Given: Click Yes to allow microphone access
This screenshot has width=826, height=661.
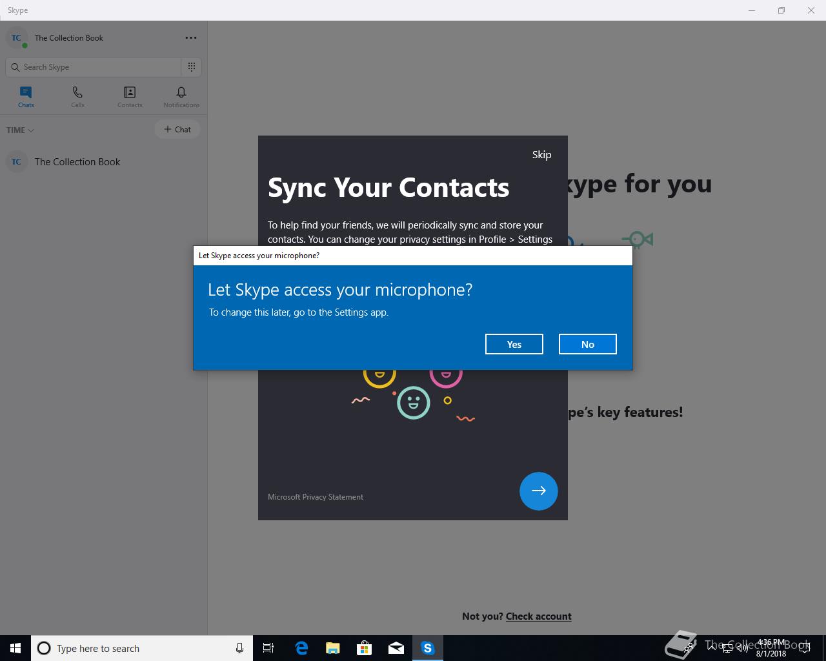Looking at the screenshot, I should coord(514,344).
